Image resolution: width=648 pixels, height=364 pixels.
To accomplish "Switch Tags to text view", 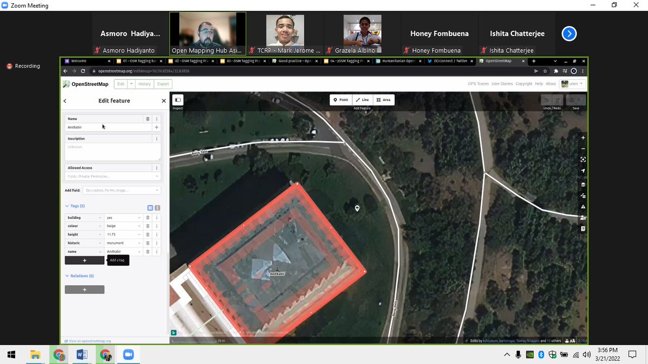I will [157, 208].
